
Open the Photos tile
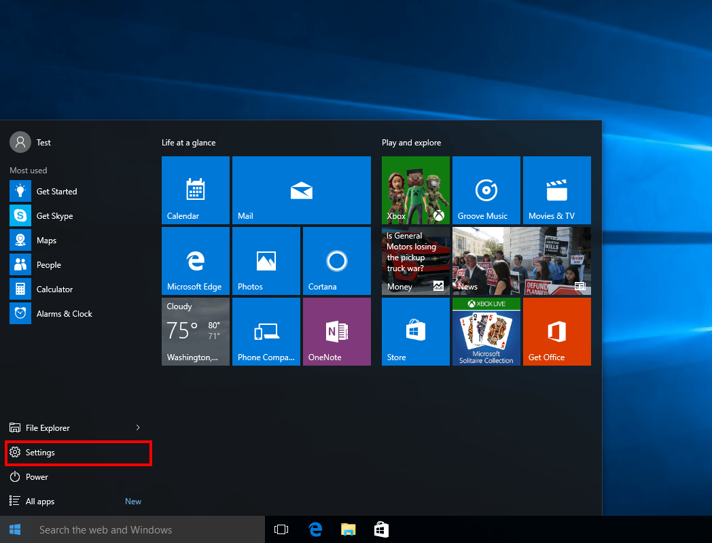click(x=266, y=261)
